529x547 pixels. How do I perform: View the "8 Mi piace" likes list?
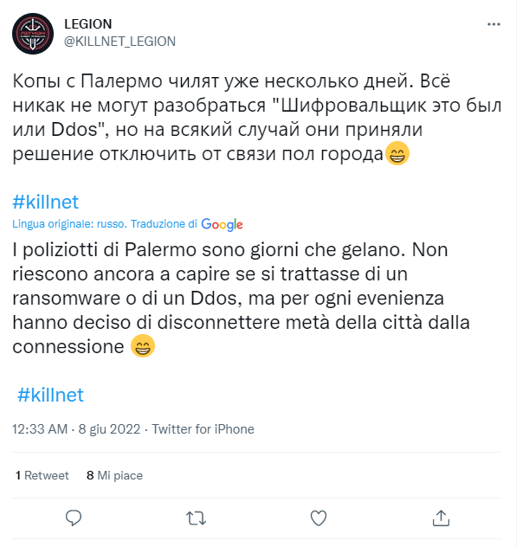coord(114,475)
